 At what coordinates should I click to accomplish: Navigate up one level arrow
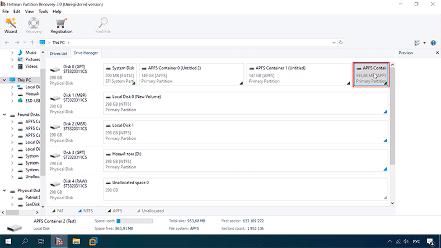pyautogui.click(x=32, y=43)
